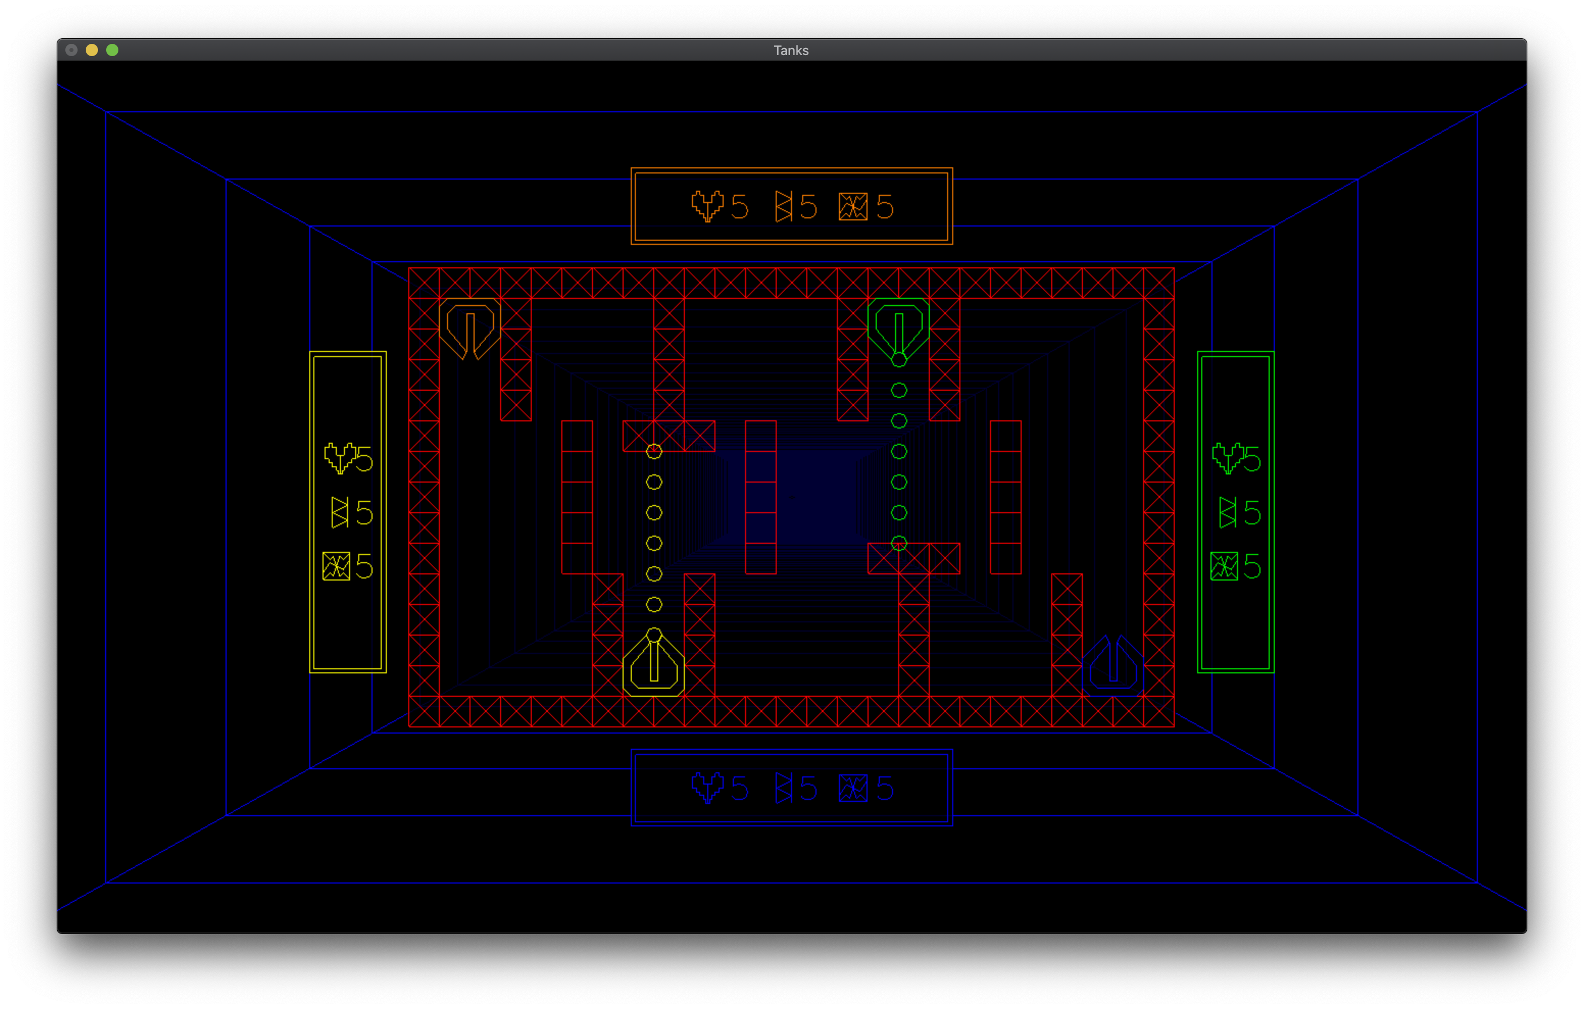Click the green bullet at the green tank's barrel
Image resolution: width=1584 pixels, height=1009 pixels.
point(899,360)
